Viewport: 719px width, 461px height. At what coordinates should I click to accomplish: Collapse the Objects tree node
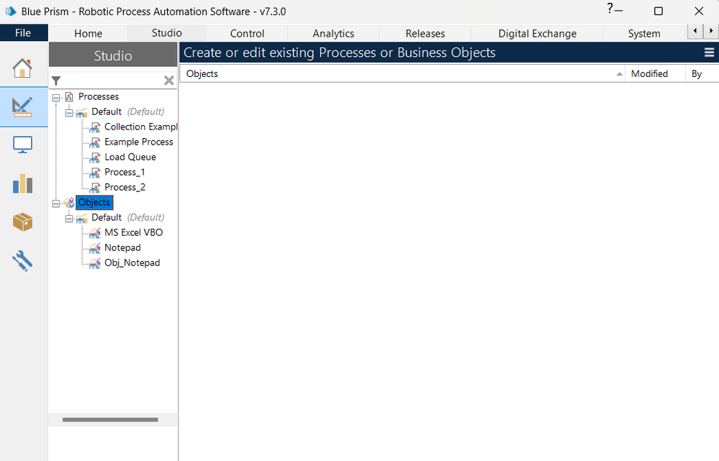(56, 204)
